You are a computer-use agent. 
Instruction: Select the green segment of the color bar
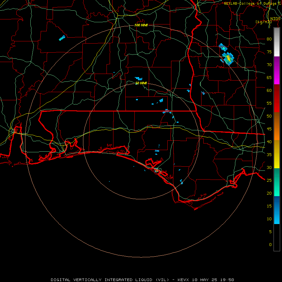click(x=277, y=182)
